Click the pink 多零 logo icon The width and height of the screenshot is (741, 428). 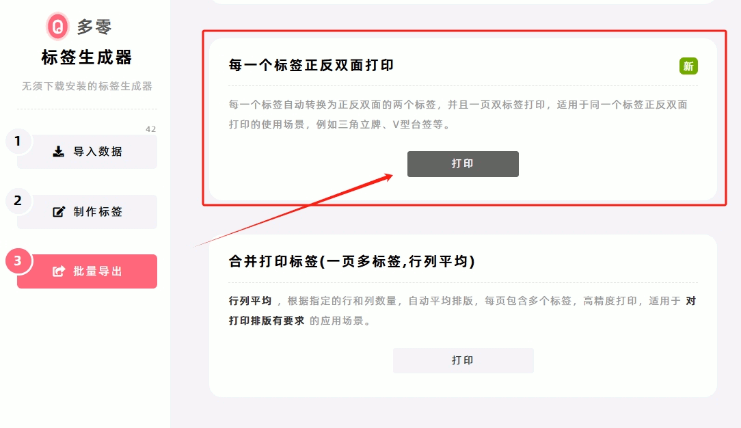click(x=57, y=27)
